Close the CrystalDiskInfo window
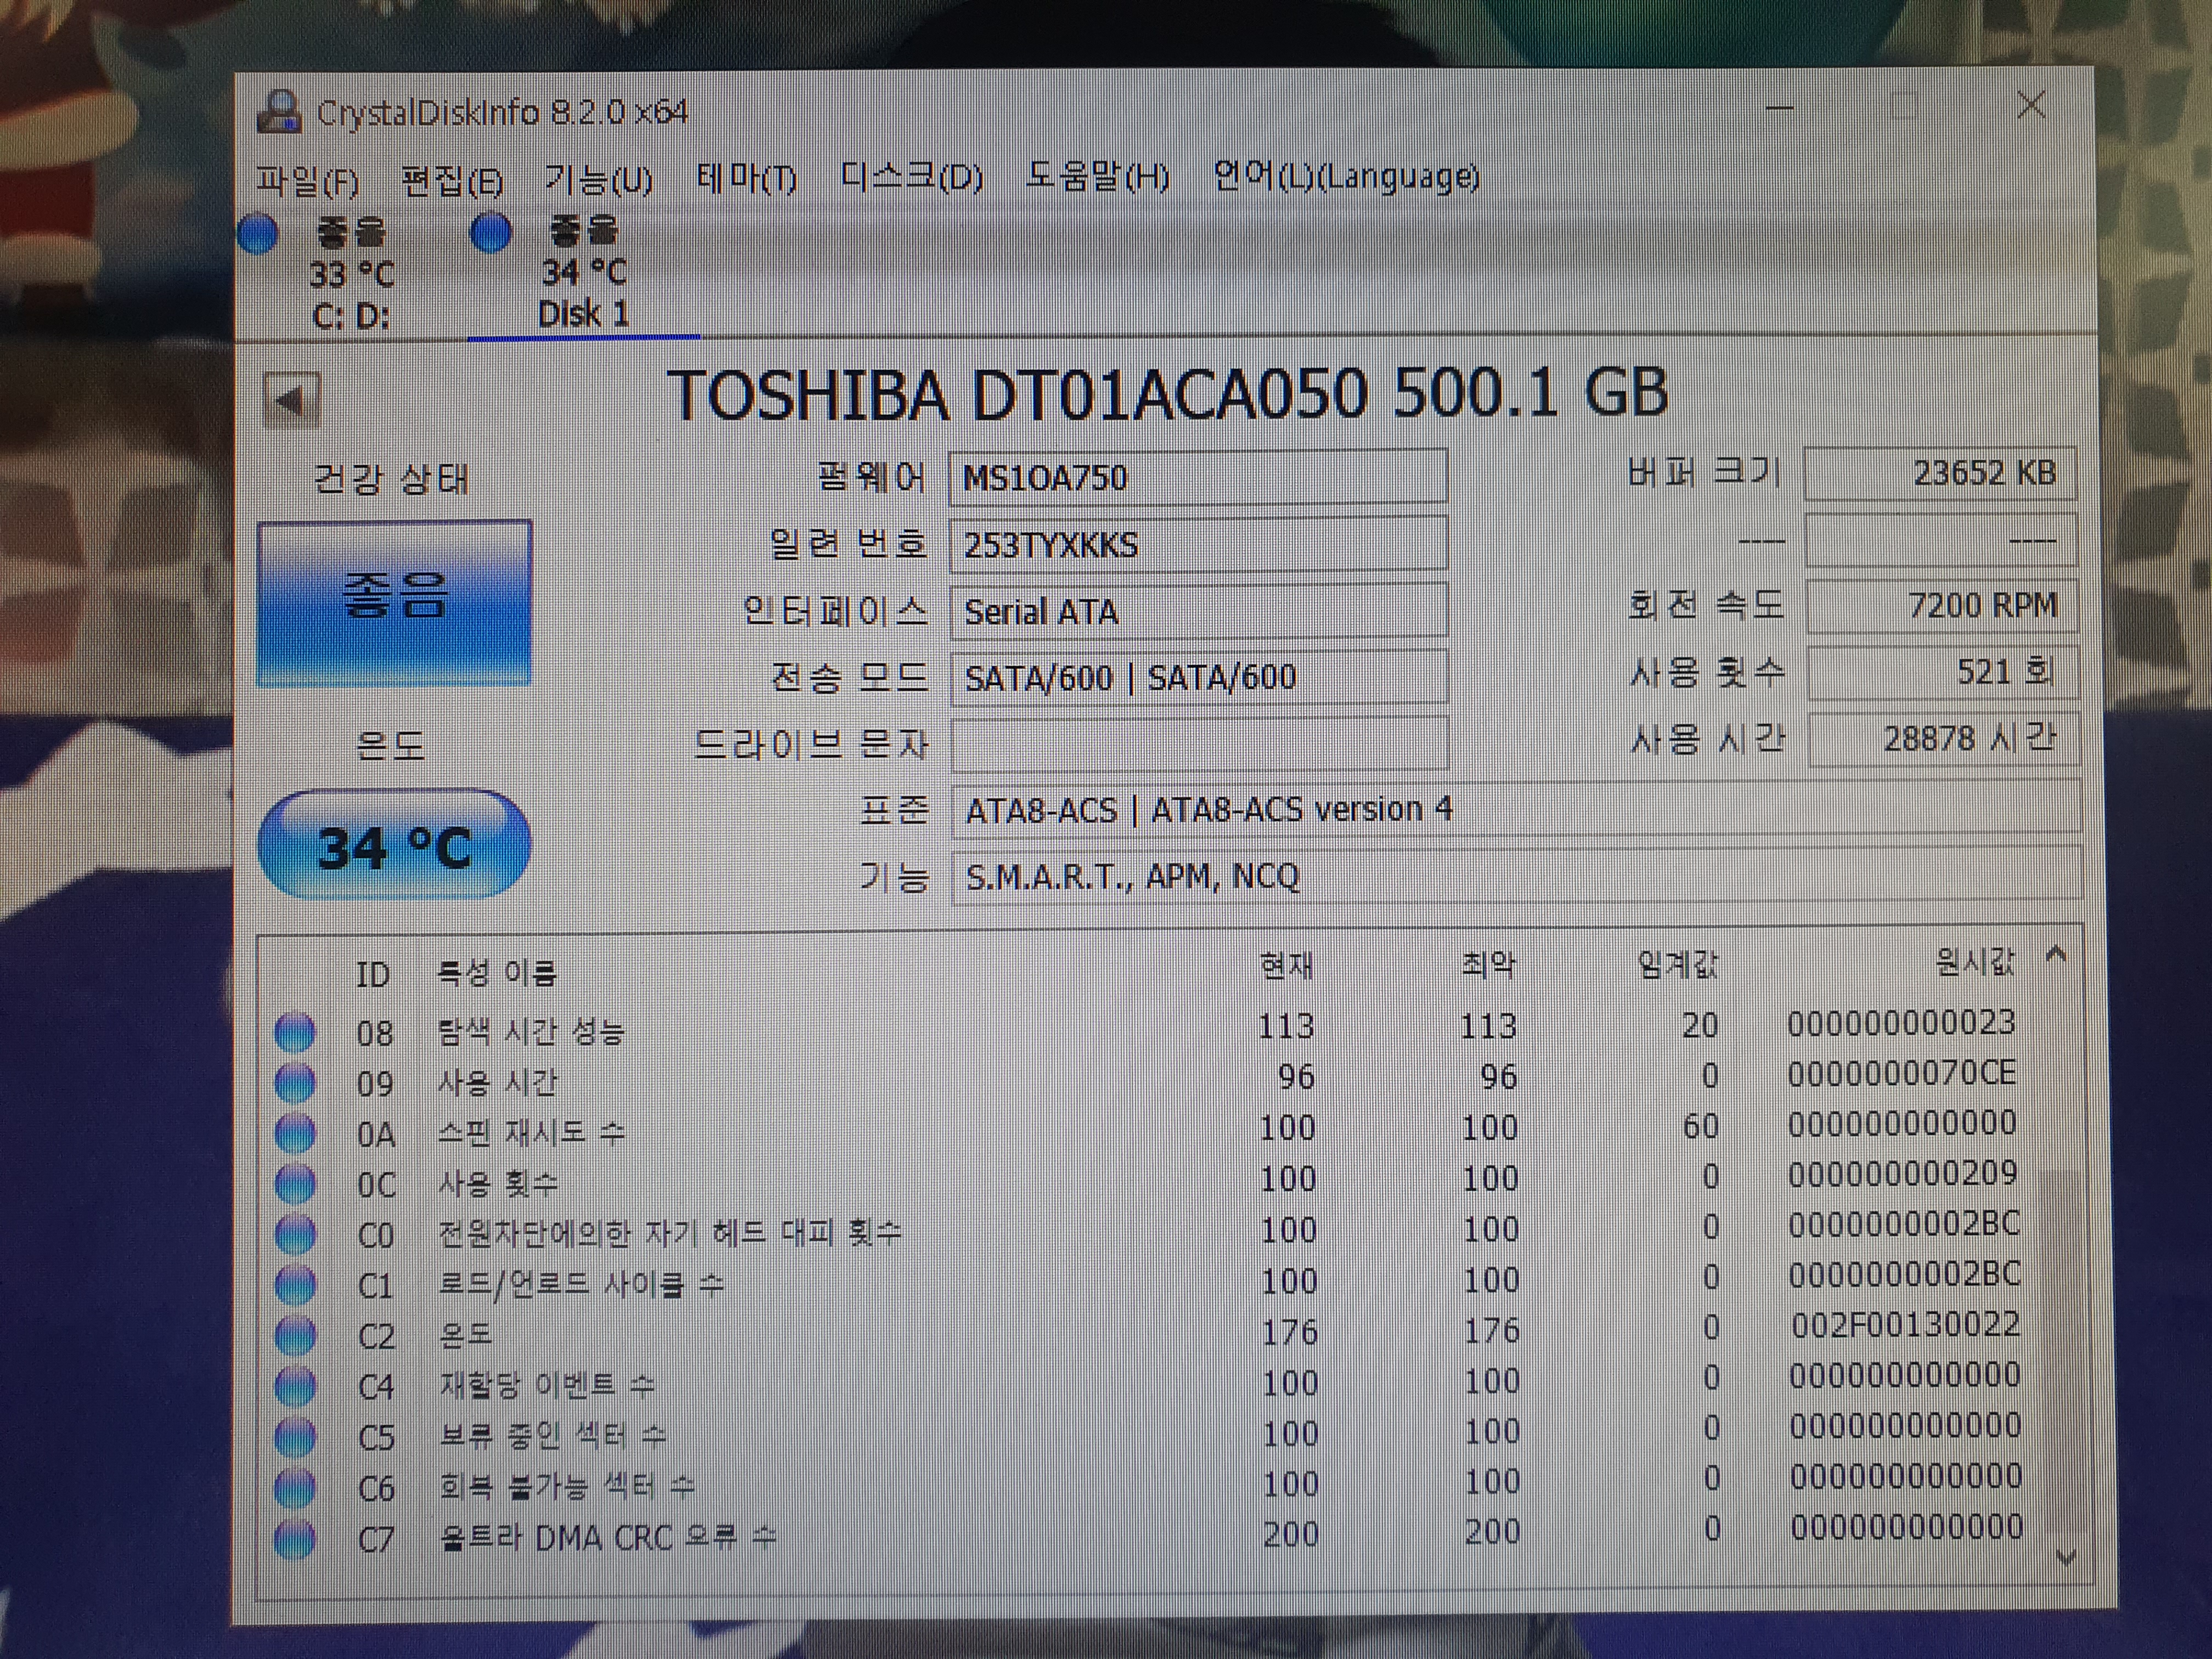This screenshot has height=1659, width=2212. [2031, 105]
